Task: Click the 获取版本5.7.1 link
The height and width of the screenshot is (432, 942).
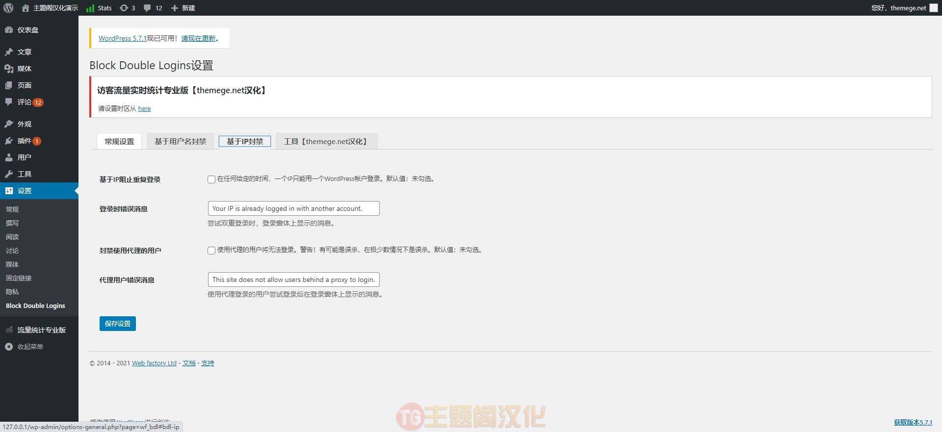Action: coord(913,422)
